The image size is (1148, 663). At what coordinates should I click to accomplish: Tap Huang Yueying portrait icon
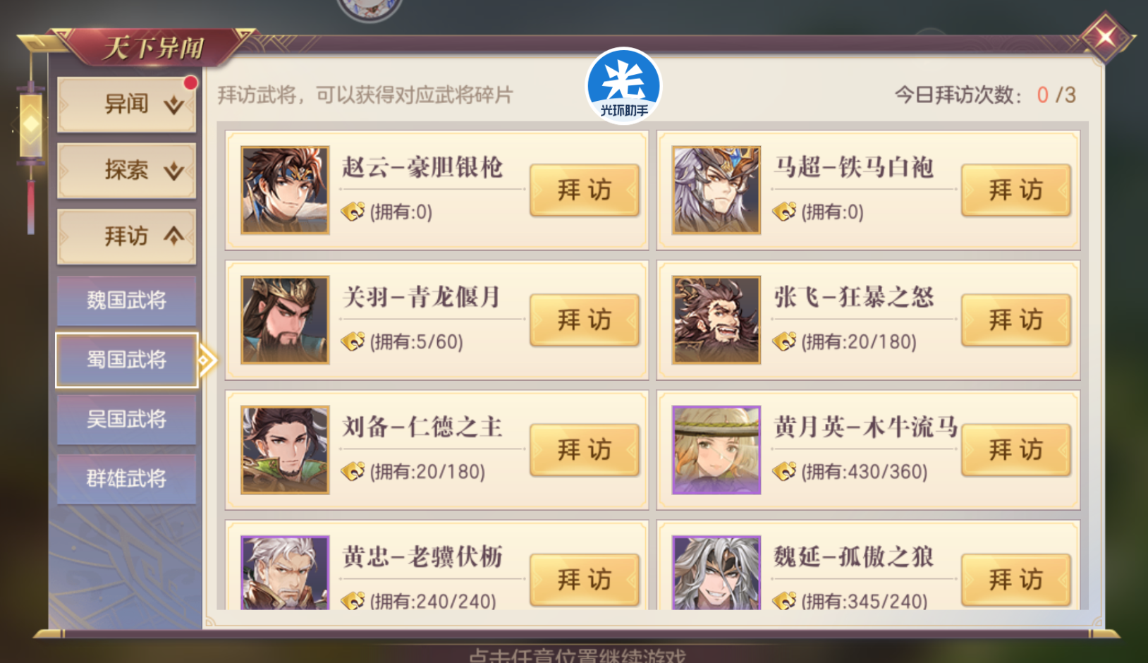(x=716, y=449)
